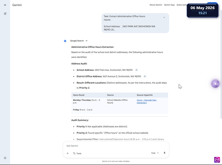The height and width of the screenshot is (165, 222).
Task: Click the Gemini logo text
Action: click(x=17, y=5)
